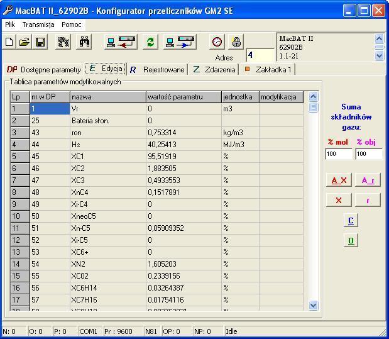The width and height of the screenshot is (389, 339).
Task: Select the Vr name cell
Action: pyautogui.click(x=108, y=109)
